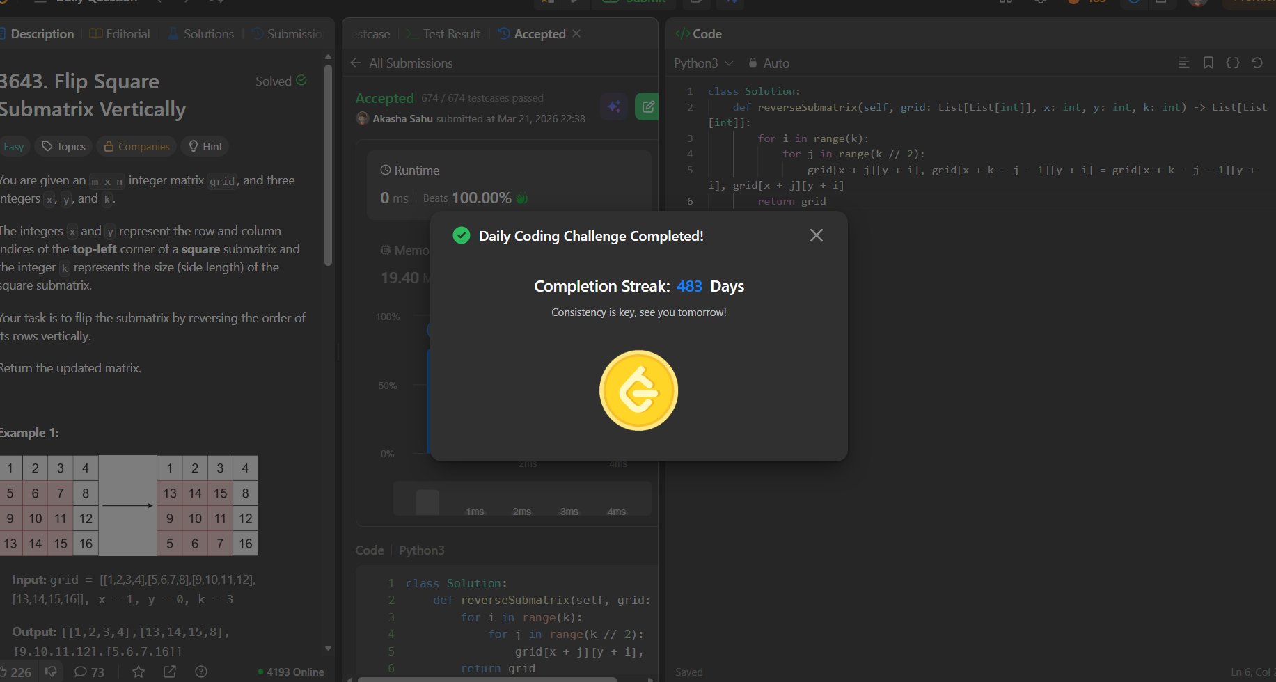Click the AI sparkle analyze icon

pos(614,106)
